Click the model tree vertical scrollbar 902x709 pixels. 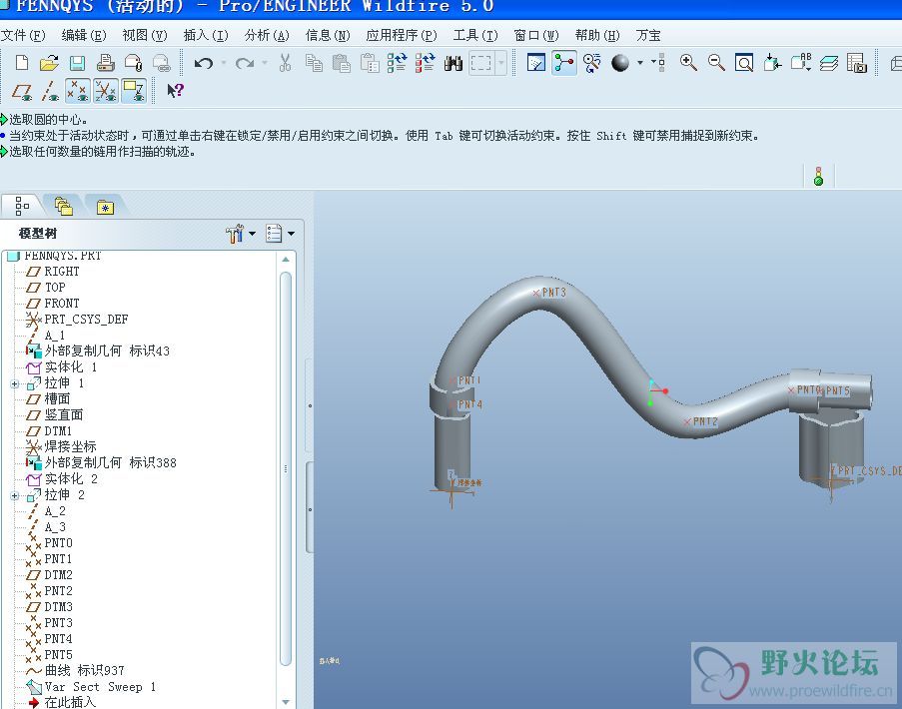(x=286, y=468)
